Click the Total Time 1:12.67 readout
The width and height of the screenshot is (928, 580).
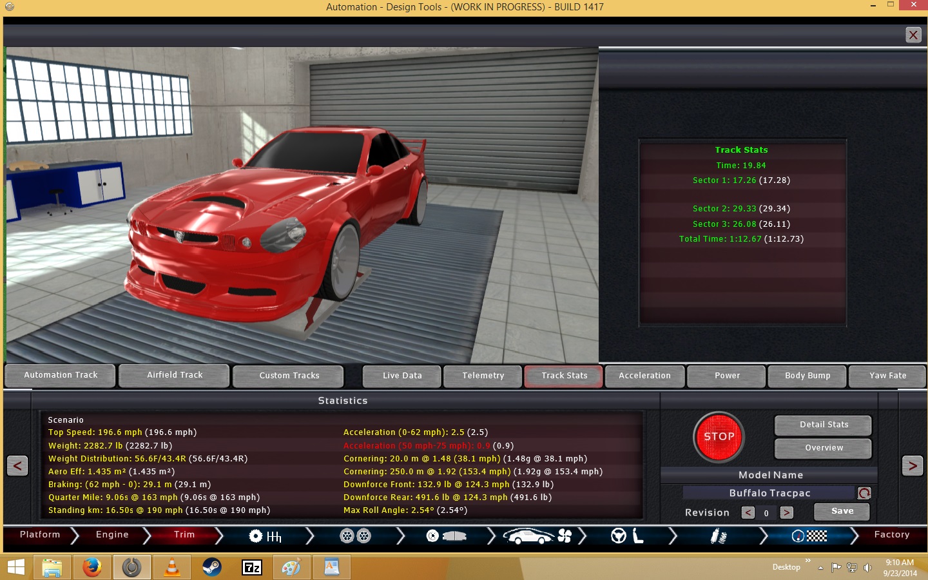741,239
